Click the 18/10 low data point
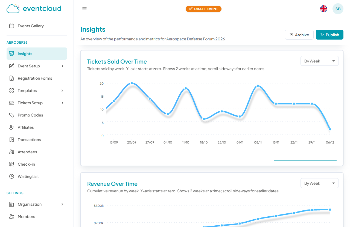This screenshot has height=227, width=350. tap(204, 119)
